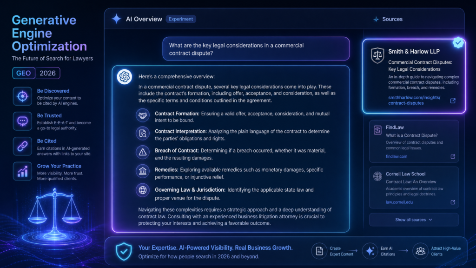476x268 pixels.
Task: Click the Attract High-Value Clients people icon
Action: [x=420, y=251]
